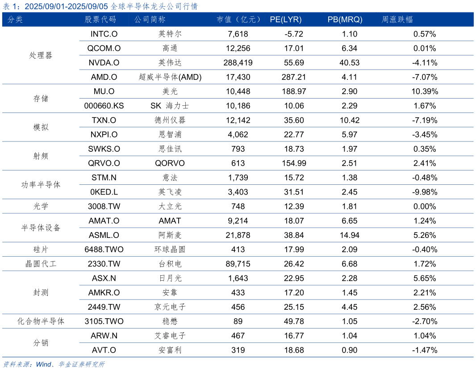Select the first row cell under PE(LYR)
Image resolution: width=476 pixels, height=370 pixels.
click(x=286, y=34)
